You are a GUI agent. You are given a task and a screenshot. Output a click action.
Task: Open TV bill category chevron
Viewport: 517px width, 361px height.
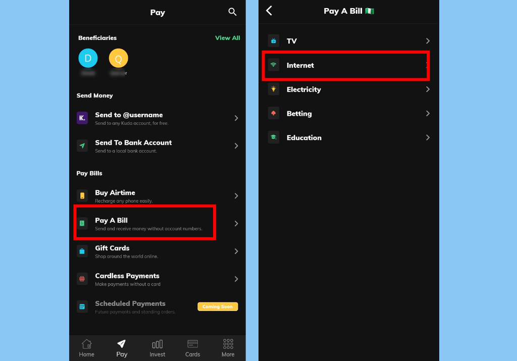[x=428, y=41]
